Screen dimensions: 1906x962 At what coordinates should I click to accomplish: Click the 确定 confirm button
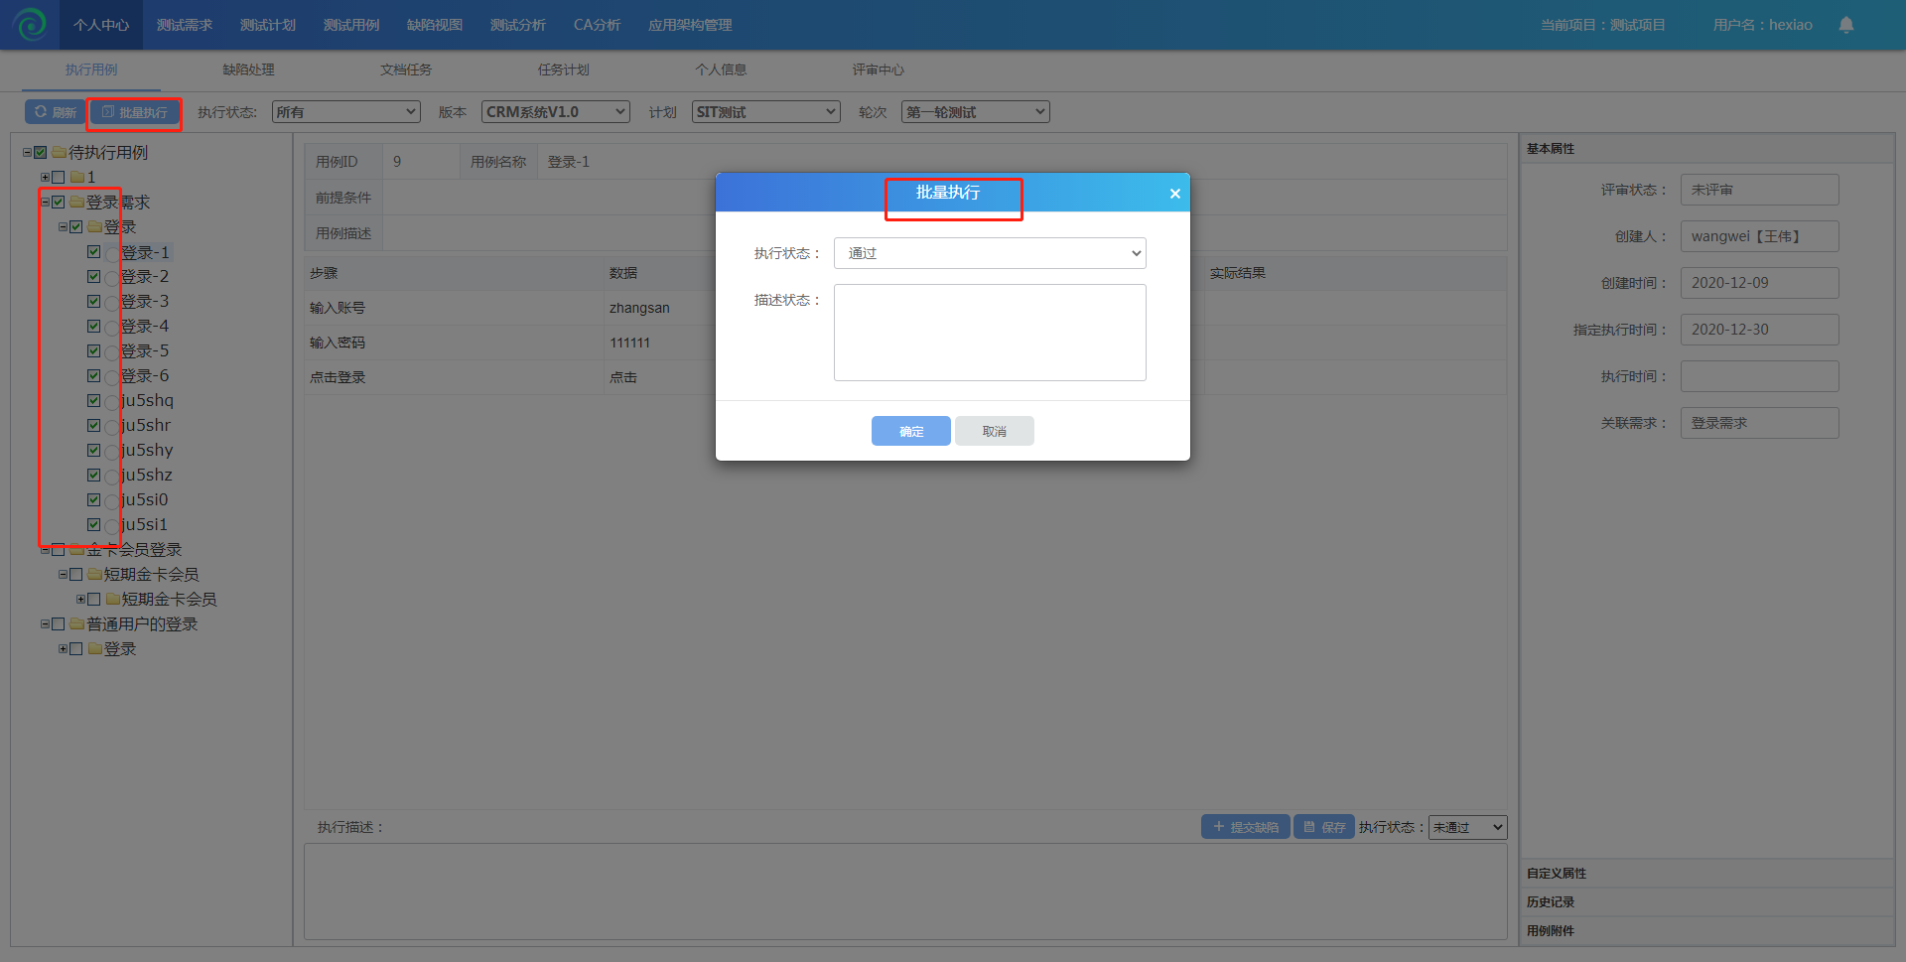910,431
